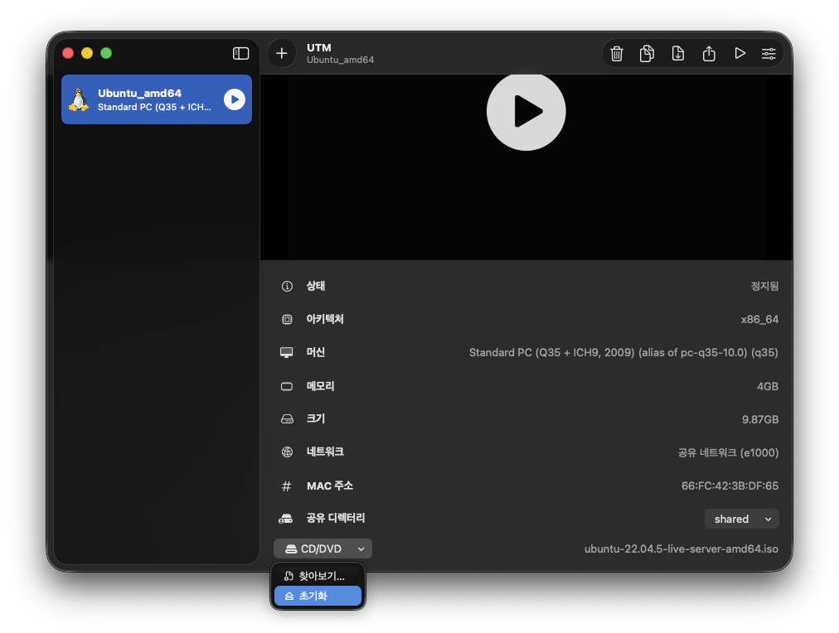Click the yellow minimize window button

87,53
